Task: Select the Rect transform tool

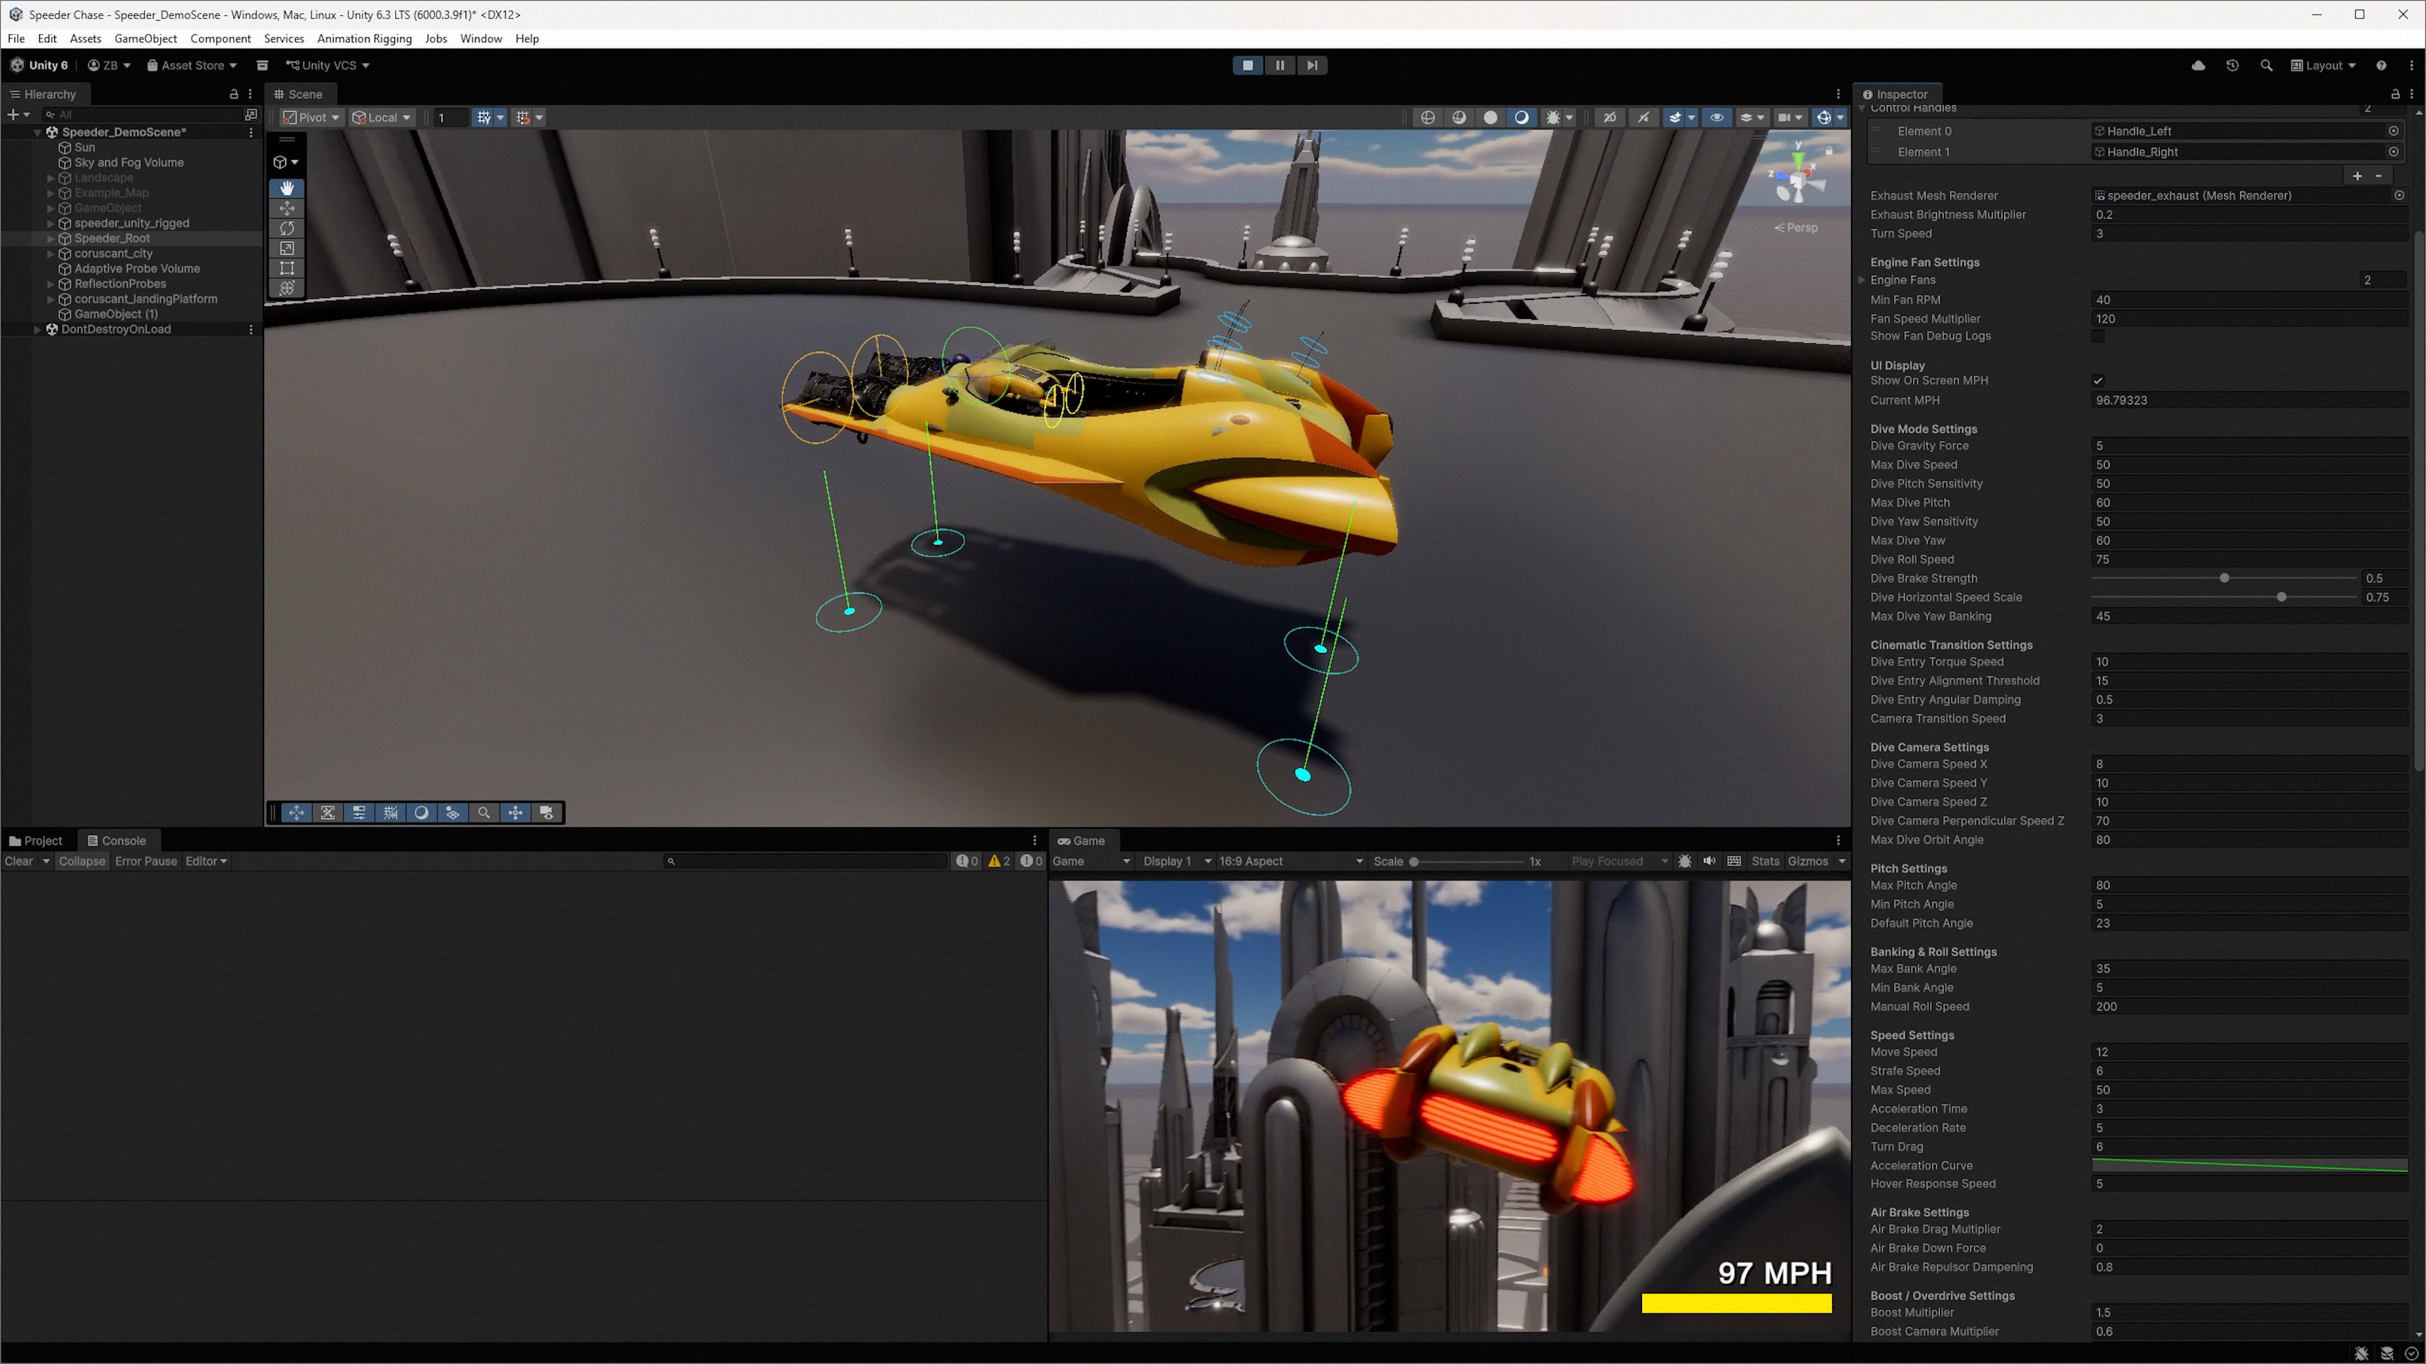Action: click(287, 267)
